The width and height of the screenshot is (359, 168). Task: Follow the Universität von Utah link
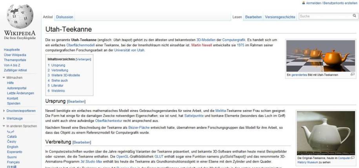(129, 50)
